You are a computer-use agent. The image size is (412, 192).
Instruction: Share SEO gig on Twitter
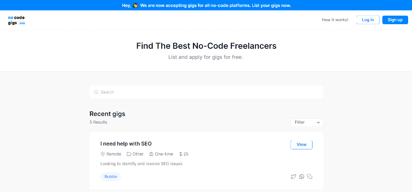pyautogui.click(x=293, y=177)
